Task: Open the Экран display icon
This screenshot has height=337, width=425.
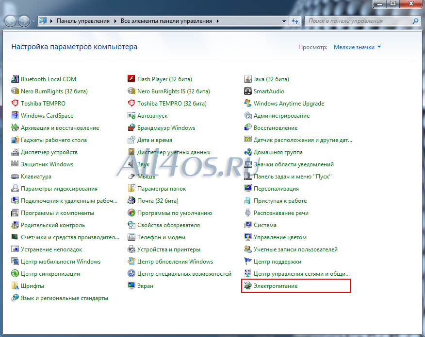Action: pyautogui.click(x=131, y=286)
